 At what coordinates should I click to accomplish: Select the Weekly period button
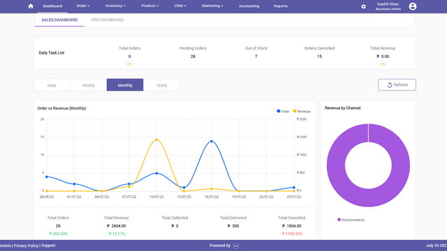click(x=89, y=85)
